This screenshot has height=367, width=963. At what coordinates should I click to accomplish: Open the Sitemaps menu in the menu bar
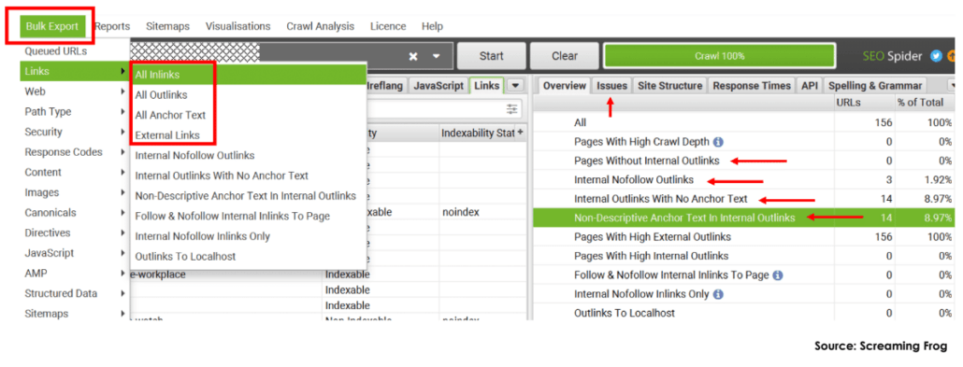[x=167, y=26]
